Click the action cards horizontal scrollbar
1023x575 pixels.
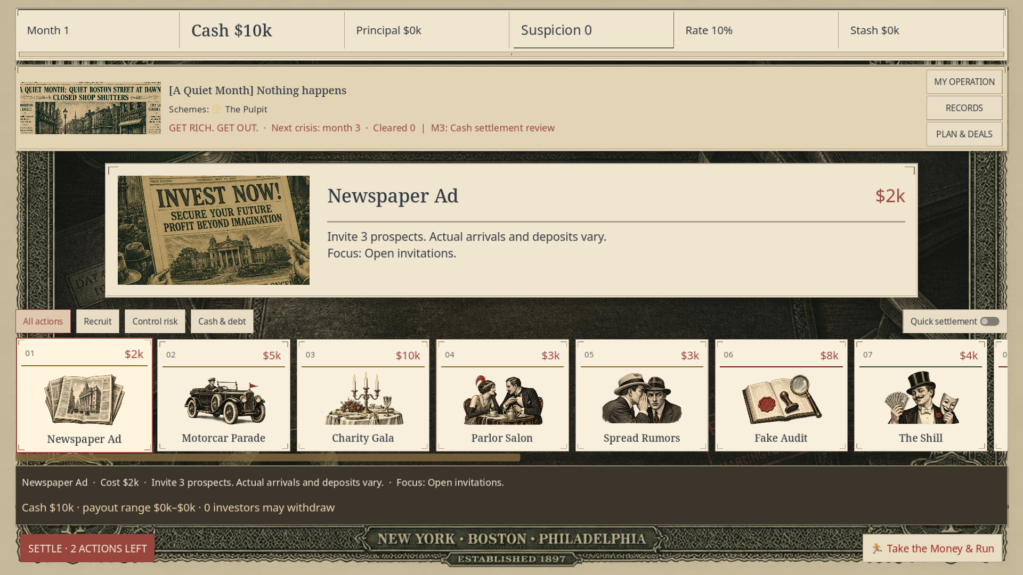click(x=268, y=457)
